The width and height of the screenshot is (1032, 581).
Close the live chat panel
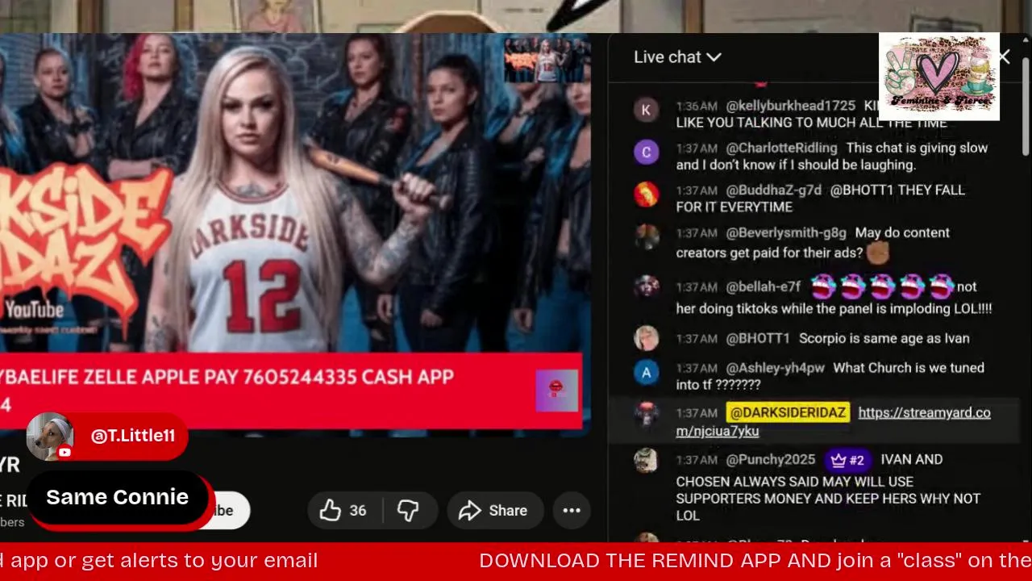click(1004, 57)
